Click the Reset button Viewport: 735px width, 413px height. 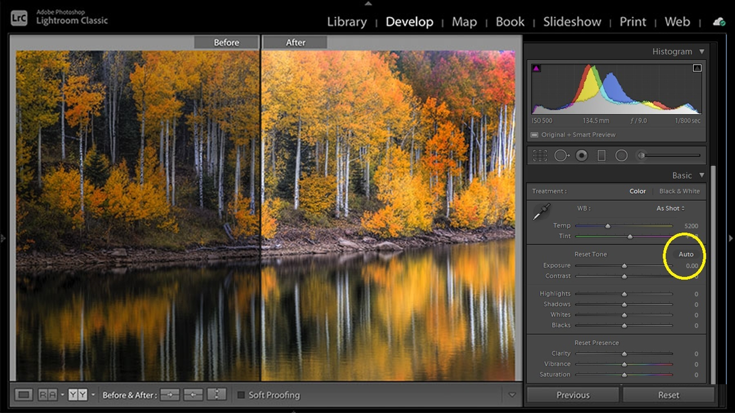(x=668, y=395)
